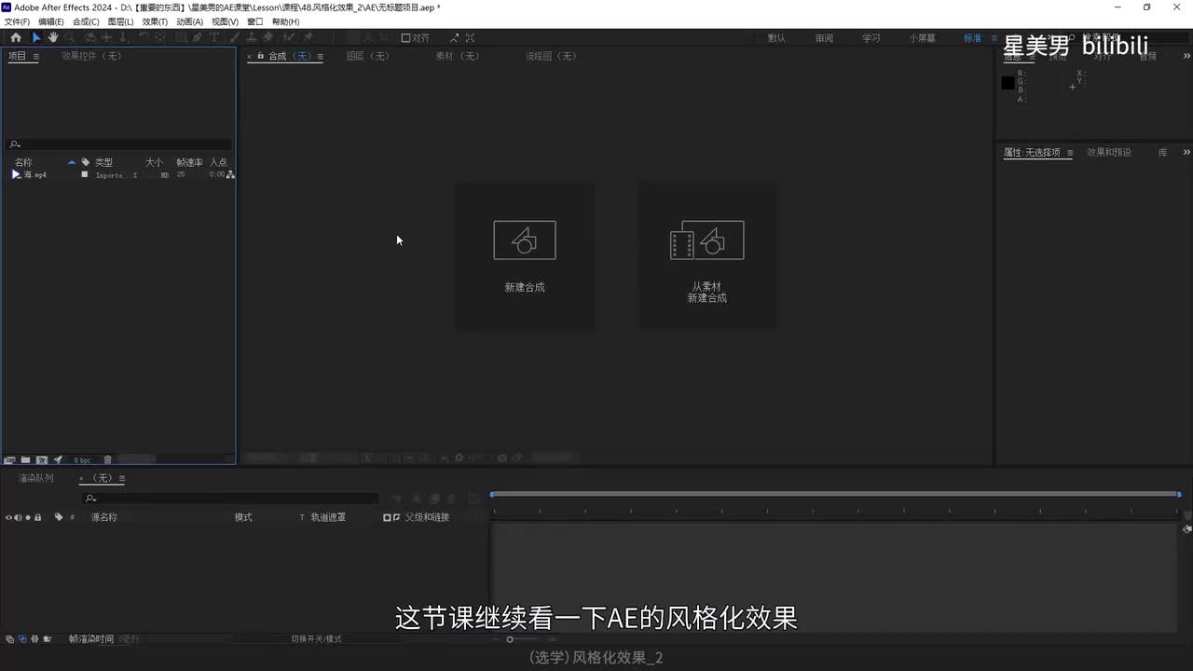Select the Hand tool
Viewport: 1193px width, 671px height.
pyautogui.click(x=53, y=37)
